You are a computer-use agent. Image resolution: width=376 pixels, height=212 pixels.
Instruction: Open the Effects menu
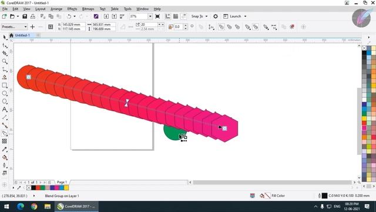[72, 9]
